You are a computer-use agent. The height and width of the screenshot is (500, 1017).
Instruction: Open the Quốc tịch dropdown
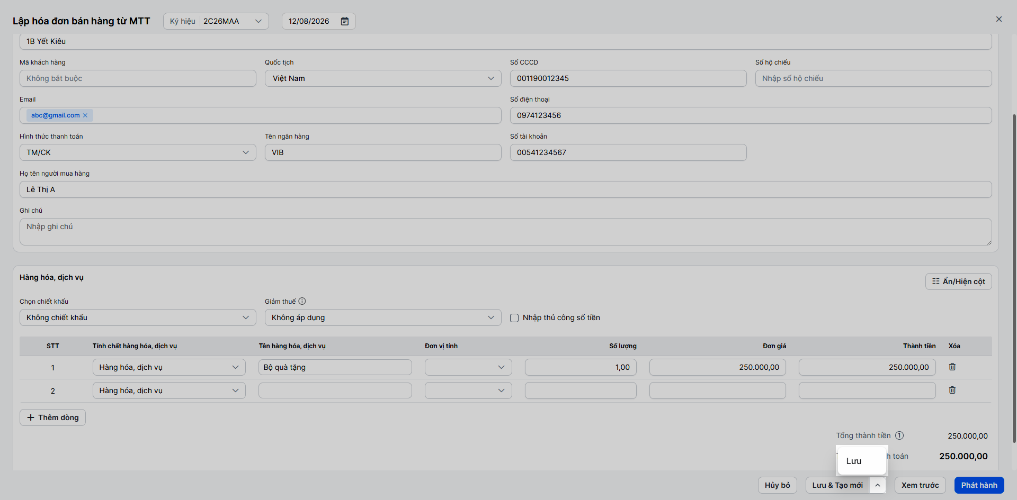point(383,78)
